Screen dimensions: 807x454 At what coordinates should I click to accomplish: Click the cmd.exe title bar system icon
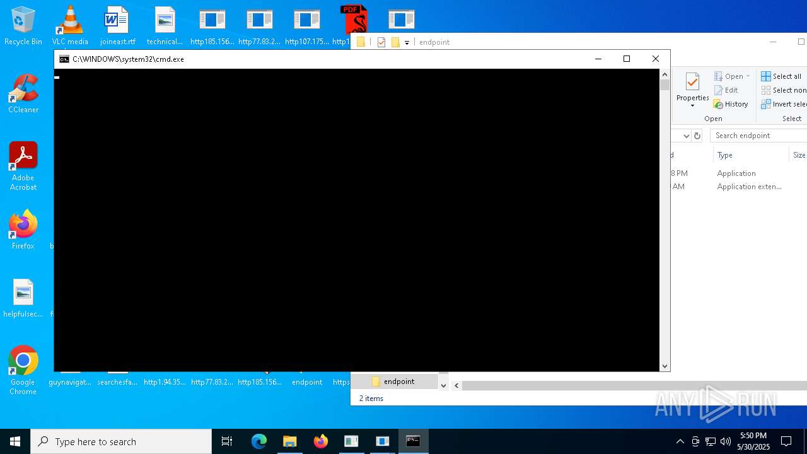(64, 59)
